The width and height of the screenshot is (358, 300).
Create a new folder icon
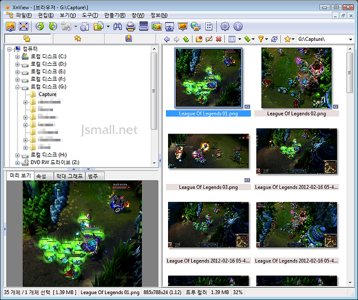(x=199, y=39)
